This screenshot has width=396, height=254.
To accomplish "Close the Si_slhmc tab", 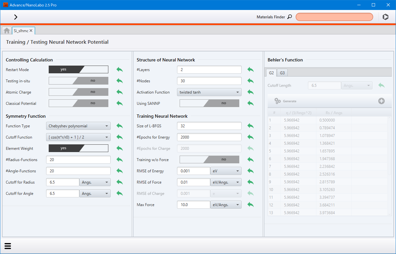I will pos(31,31).
